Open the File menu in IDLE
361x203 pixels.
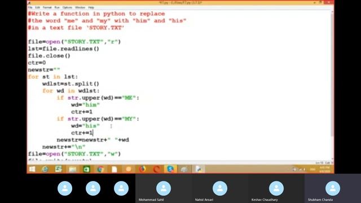[x=30, y=7]
